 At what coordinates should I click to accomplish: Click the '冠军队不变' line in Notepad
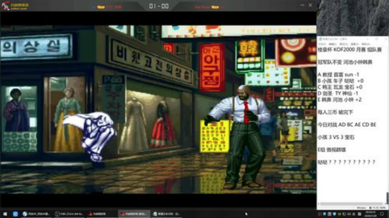[x=345, y=62]
